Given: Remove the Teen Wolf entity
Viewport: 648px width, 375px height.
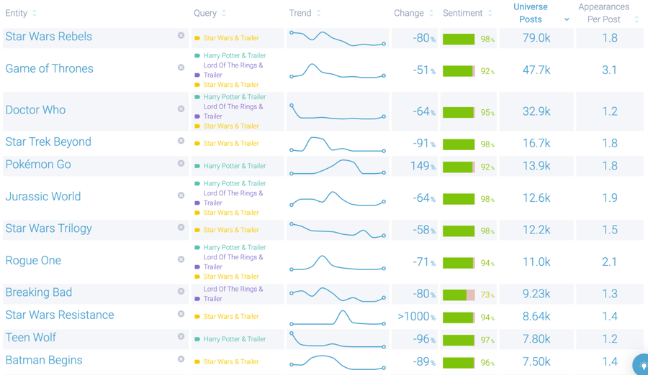Looking at the screenshot, I should 181,336.
